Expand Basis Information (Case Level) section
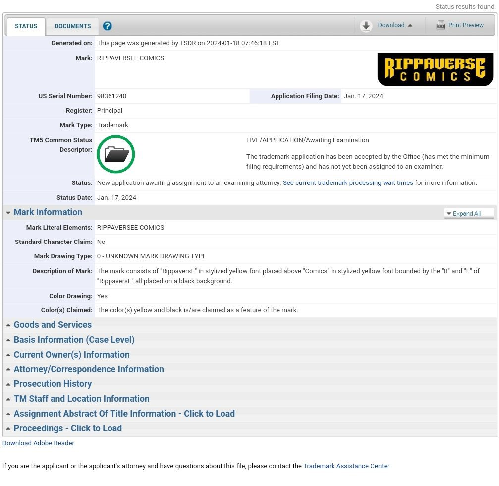Viewport: 499px width, 486px height. click(x=74, y=340)
